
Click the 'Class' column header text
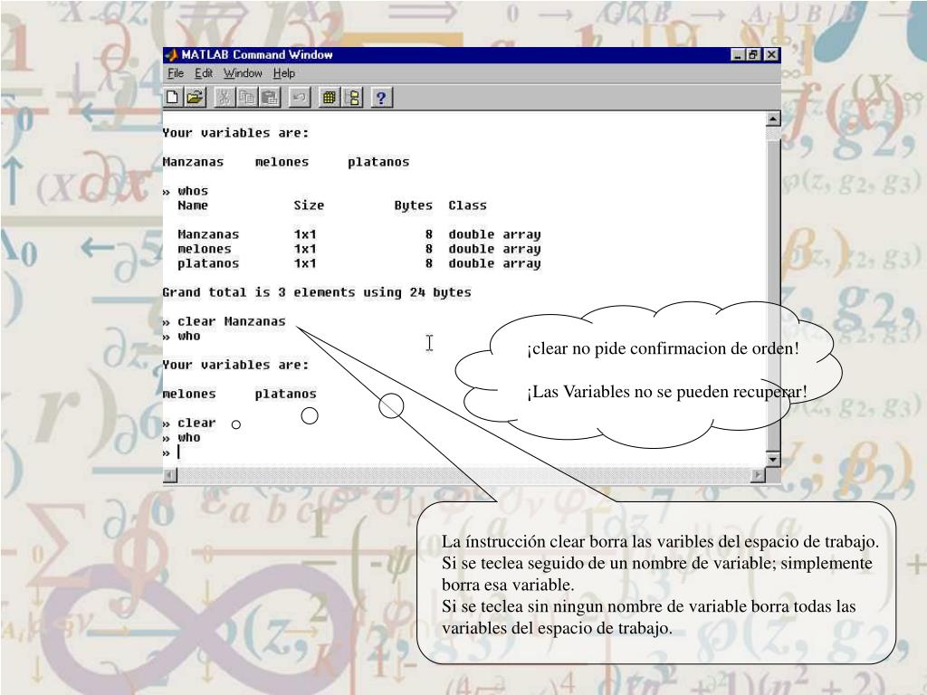click(468, 205)
